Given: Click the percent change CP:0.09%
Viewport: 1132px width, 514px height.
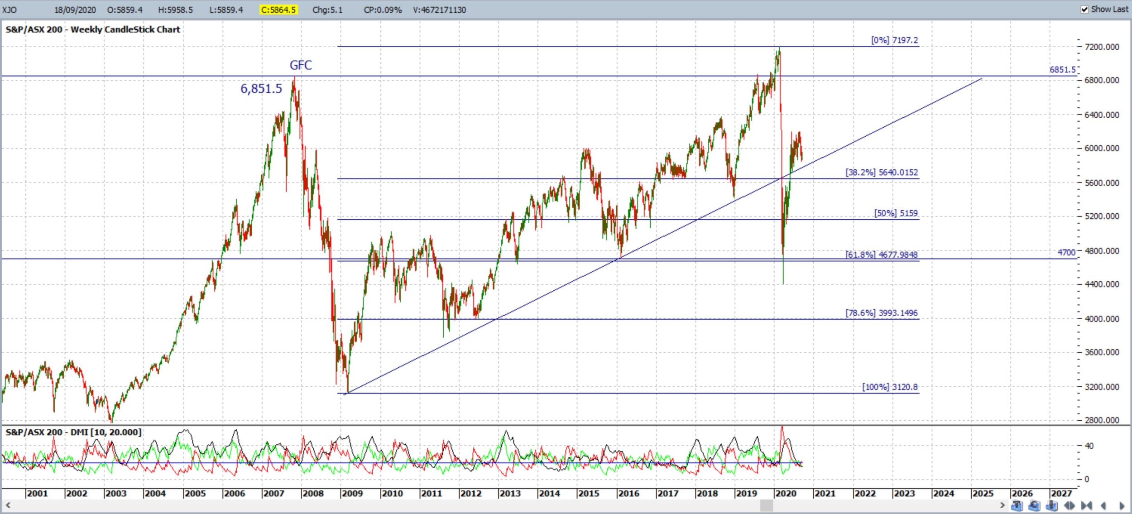Looking at the screenshot, I should [383, 10].
